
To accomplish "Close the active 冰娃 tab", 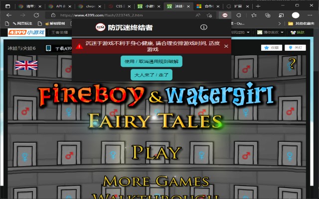I will (188, 6).
